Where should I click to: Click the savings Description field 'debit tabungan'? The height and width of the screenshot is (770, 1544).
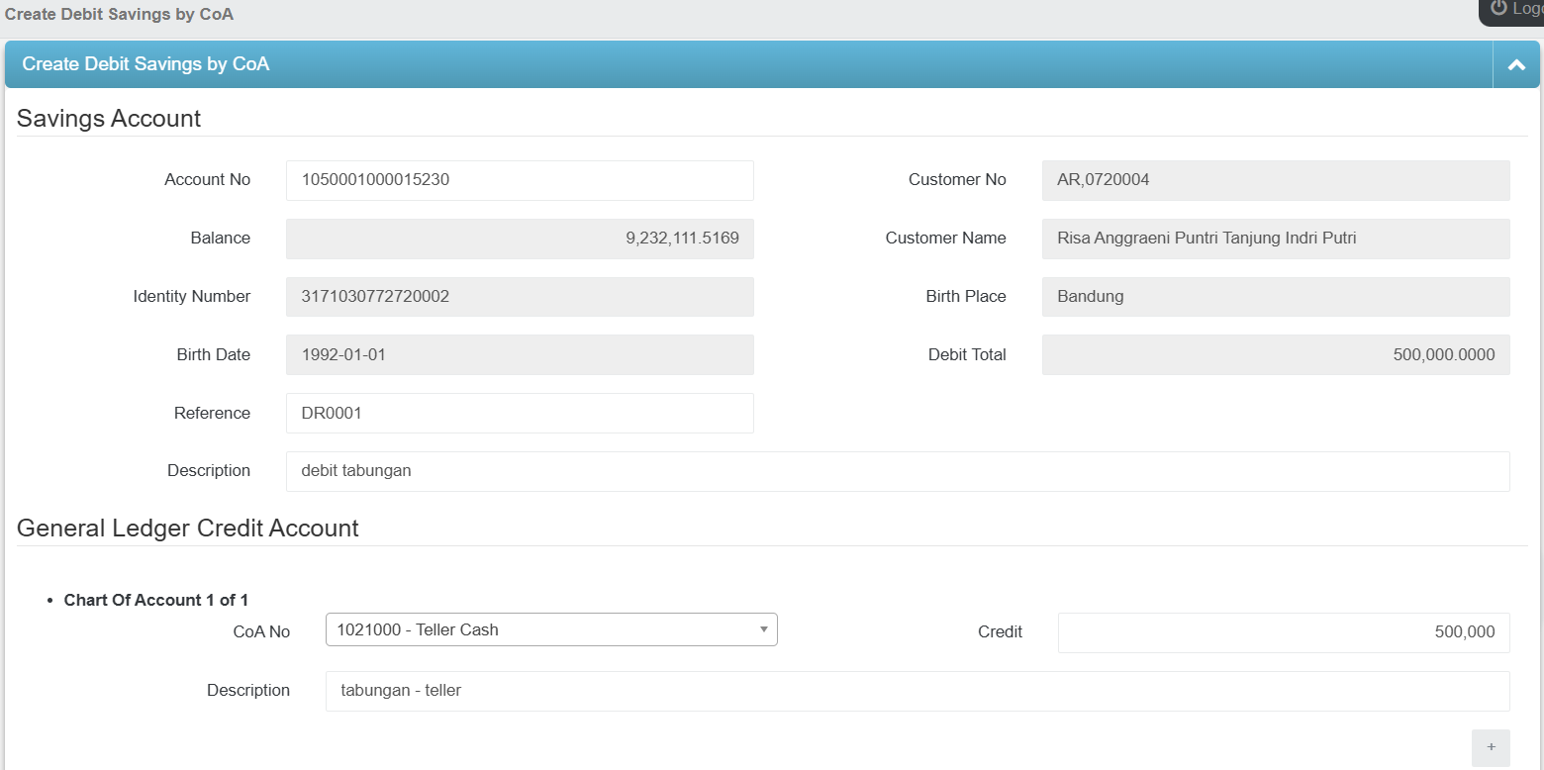tap(898, 471)
